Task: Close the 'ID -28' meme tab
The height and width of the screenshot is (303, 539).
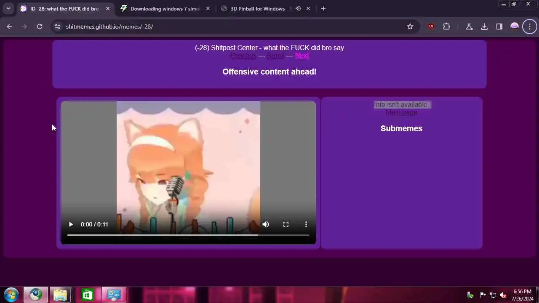Action: point(108,8)
